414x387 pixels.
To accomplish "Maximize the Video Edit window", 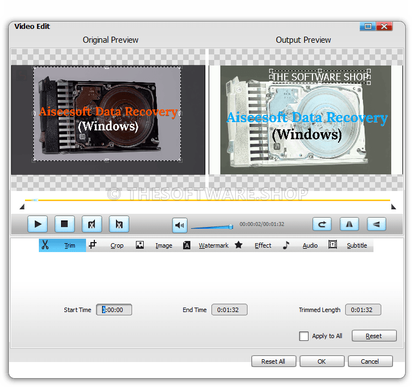I will point(368,27).
